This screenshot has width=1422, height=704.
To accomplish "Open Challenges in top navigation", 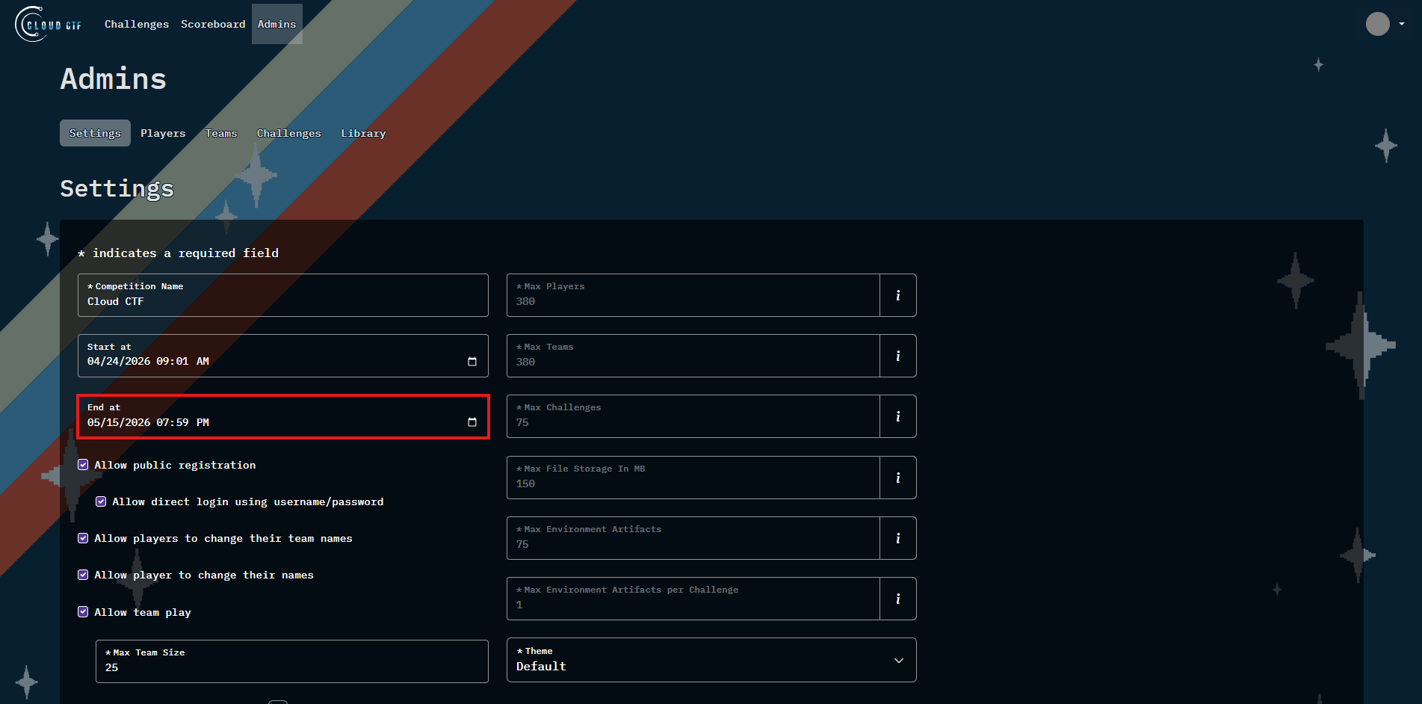I will 137,24.
